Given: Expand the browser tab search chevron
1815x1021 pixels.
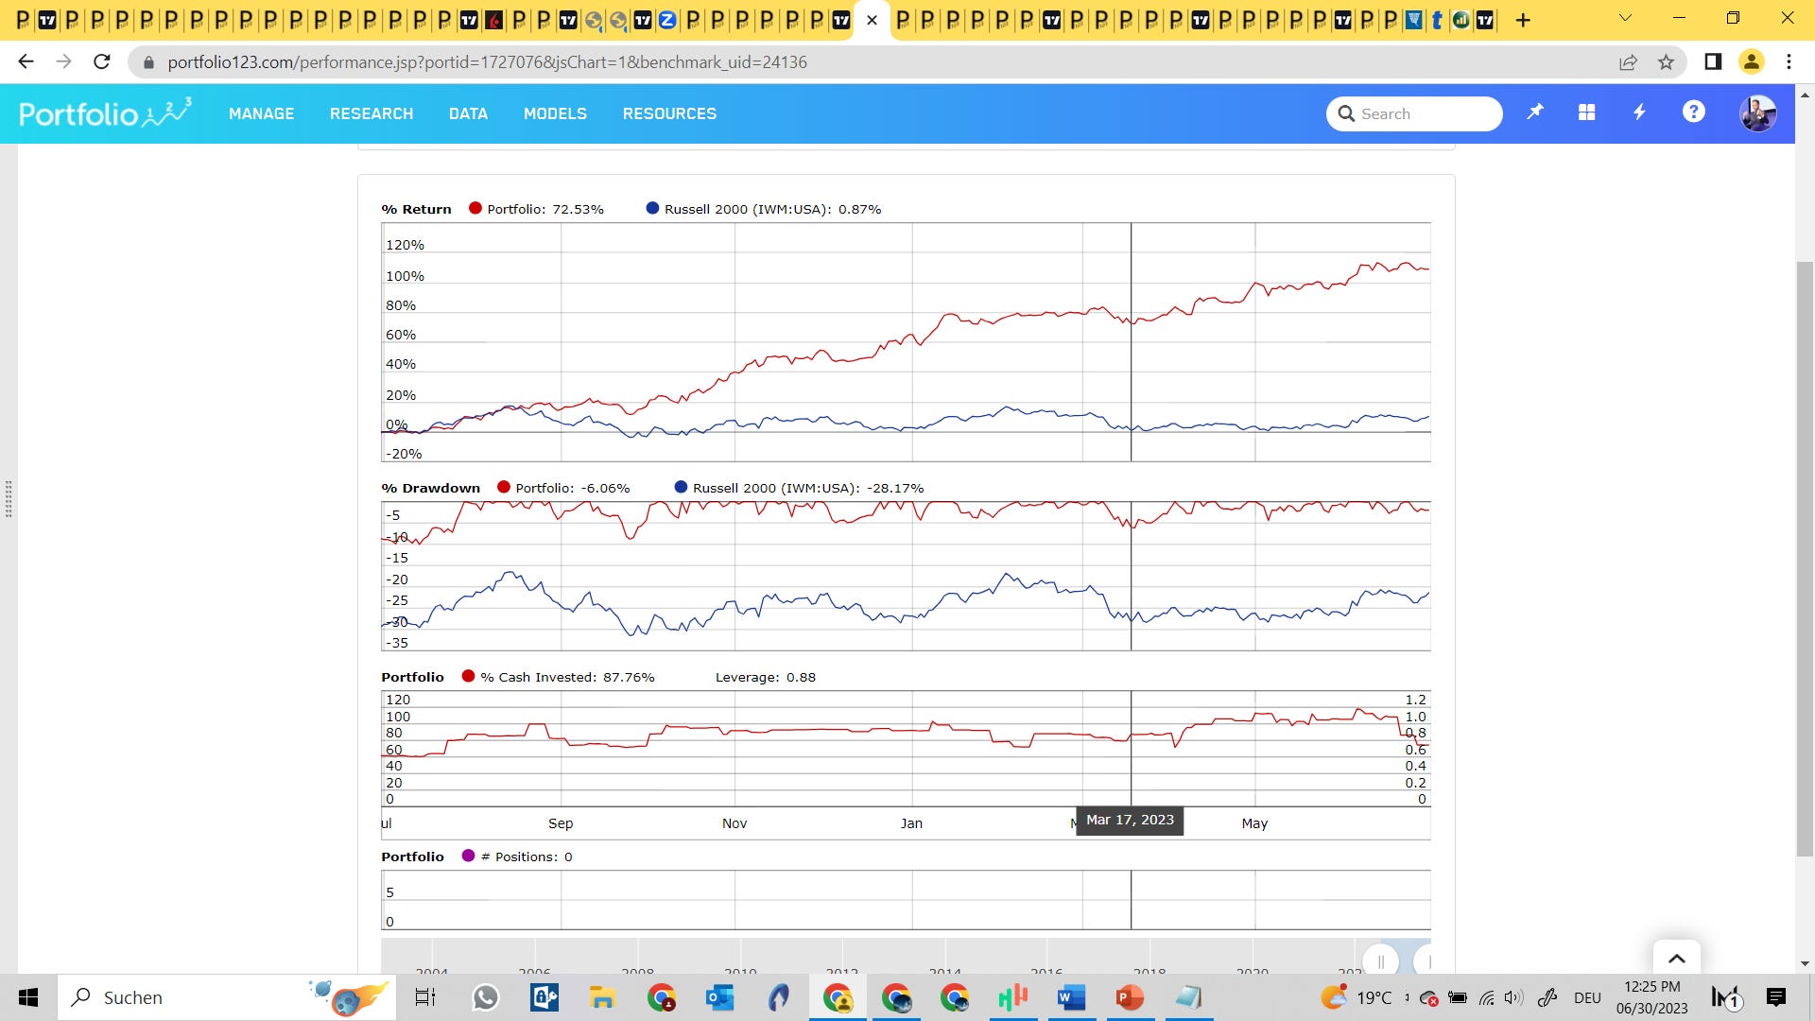Looking at the screenshot, I should click(x=1625, y=19).
